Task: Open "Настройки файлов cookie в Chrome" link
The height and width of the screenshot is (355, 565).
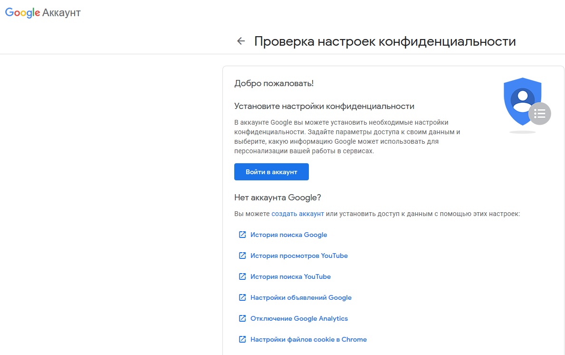Action: tap(308, 339)
